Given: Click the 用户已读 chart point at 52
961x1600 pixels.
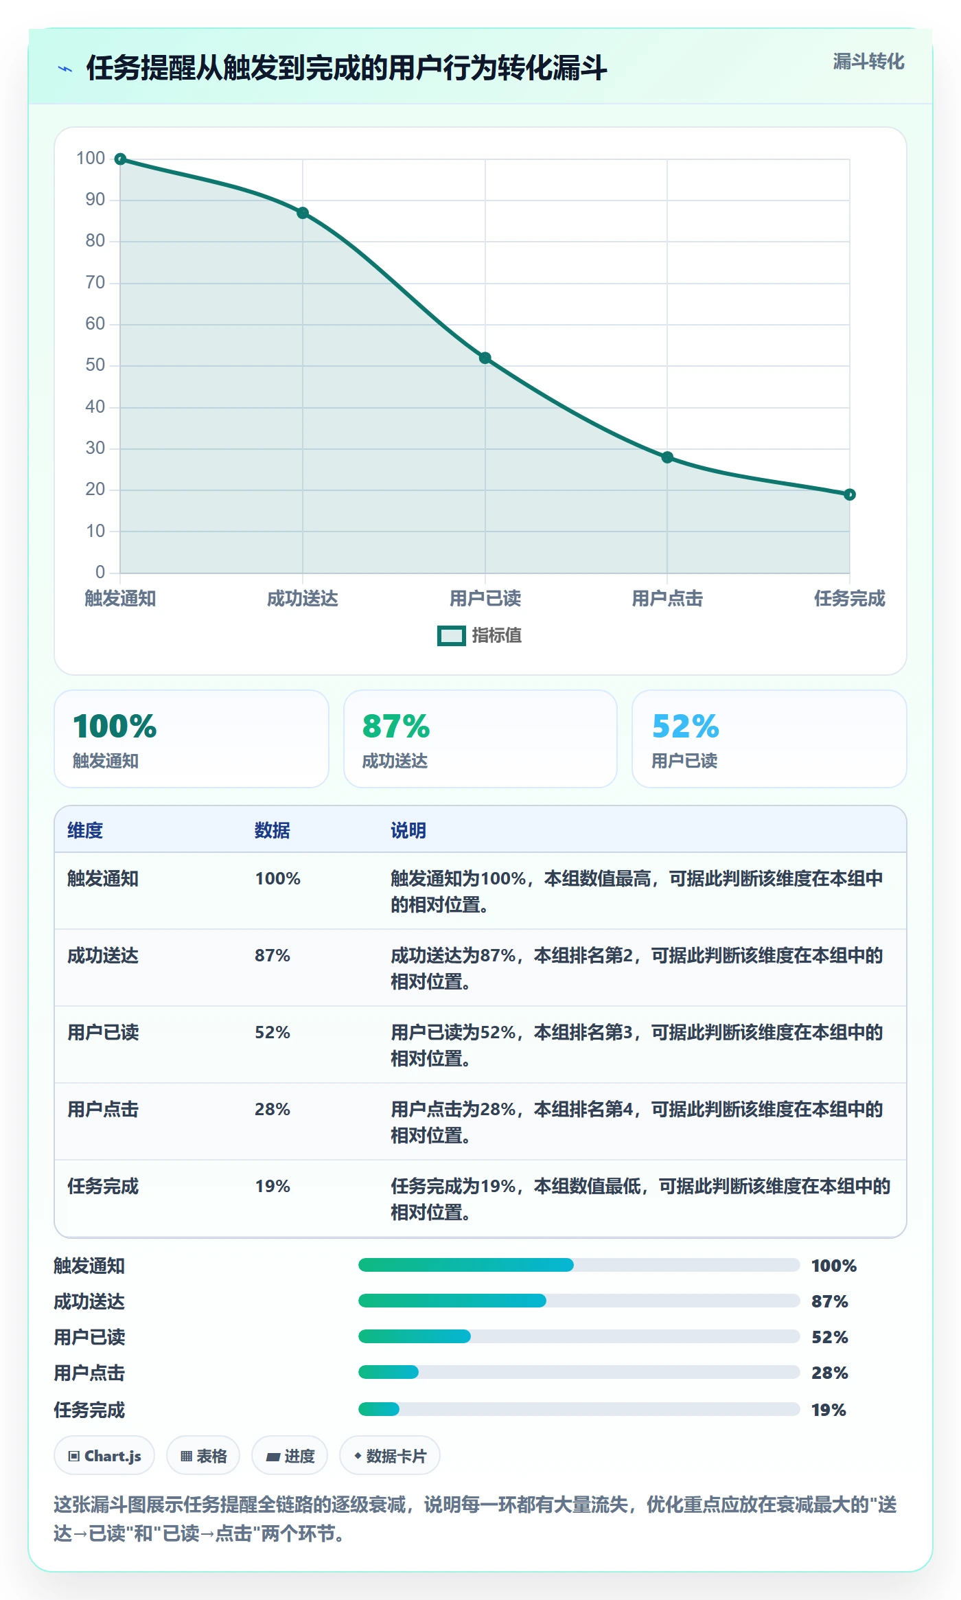Looking at the screenshot, I should click(x=485, y=358).
